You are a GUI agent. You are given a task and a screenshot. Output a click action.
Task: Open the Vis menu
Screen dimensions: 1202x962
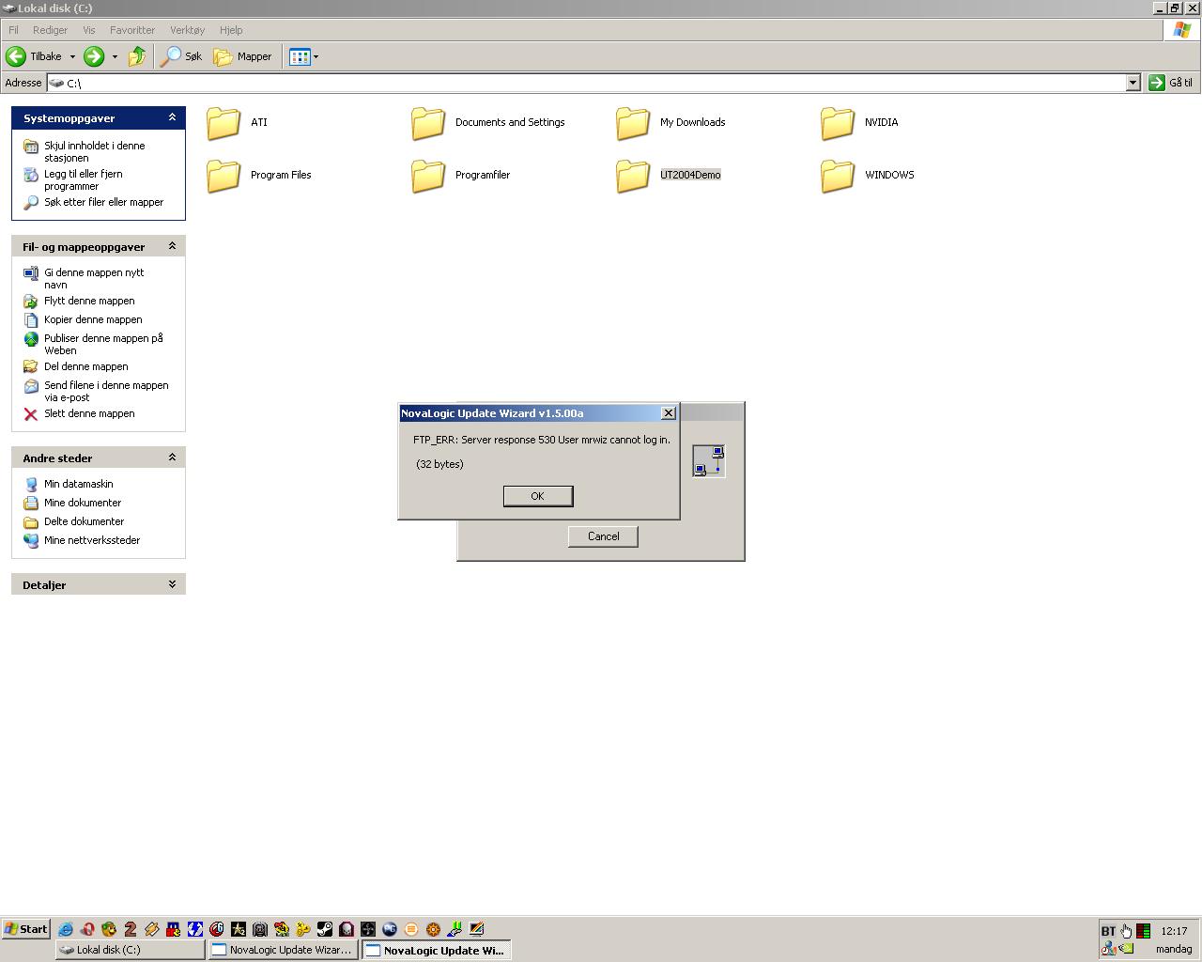pyautogui.click(x=88, y=30)
